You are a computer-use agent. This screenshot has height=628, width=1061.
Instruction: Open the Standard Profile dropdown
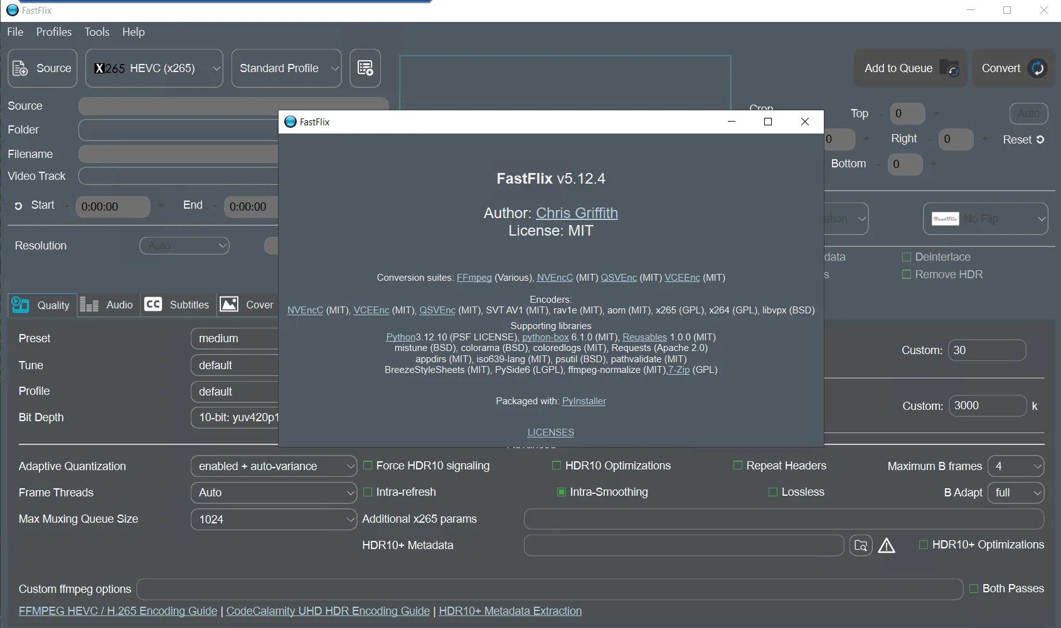(287, 68)
